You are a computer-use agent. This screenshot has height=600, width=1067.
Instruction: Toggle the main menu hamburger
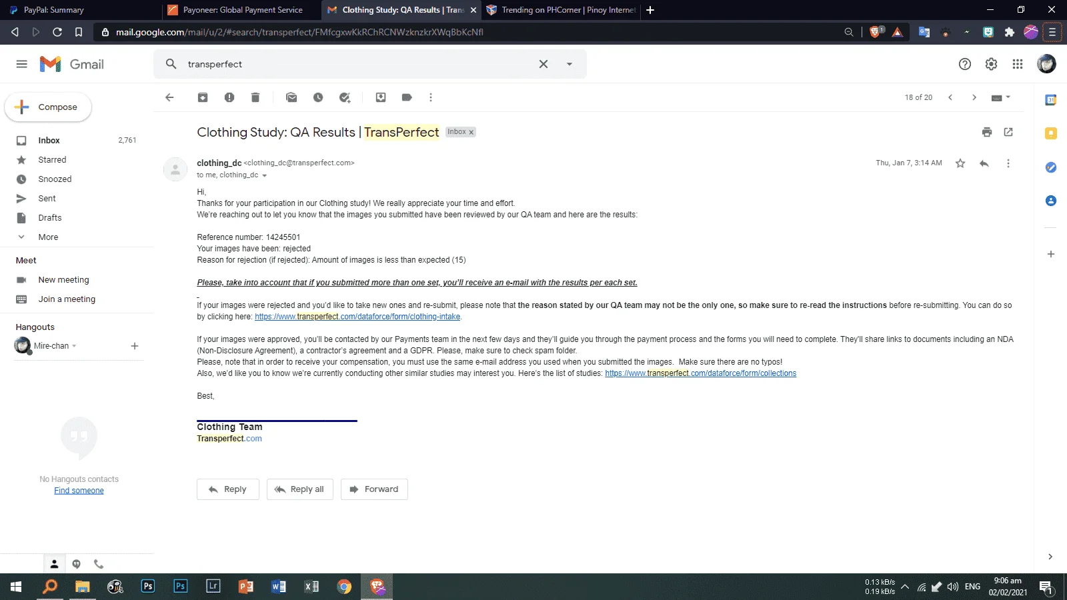pos(22,64)
